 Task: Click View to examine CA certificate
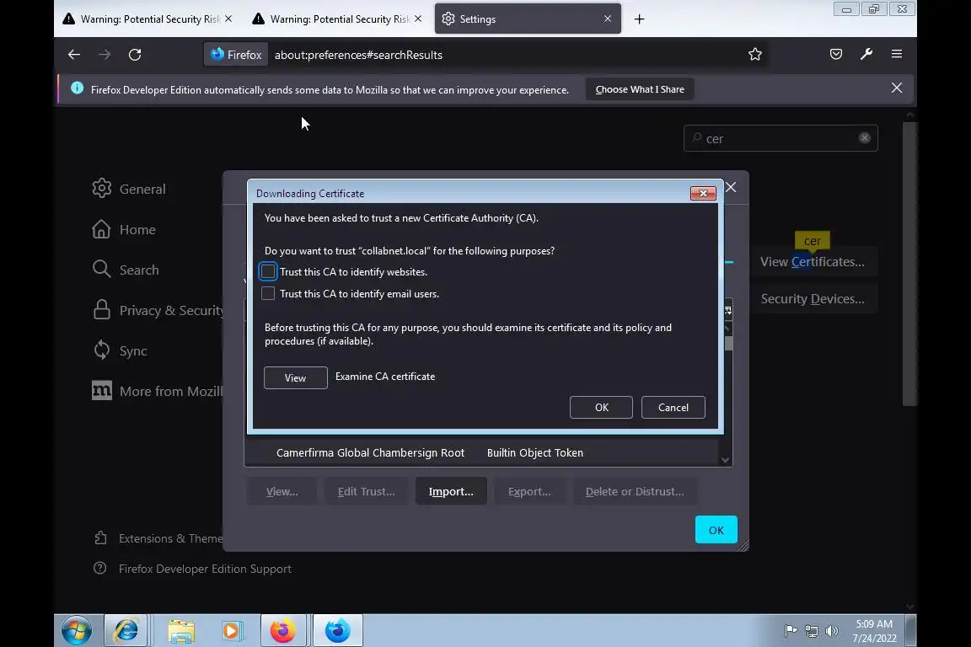pyautogui.click(x=295, y=377)
